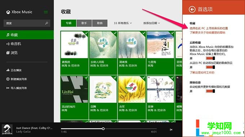Open Lady GaGa now playing album art

tap(7, 129)
